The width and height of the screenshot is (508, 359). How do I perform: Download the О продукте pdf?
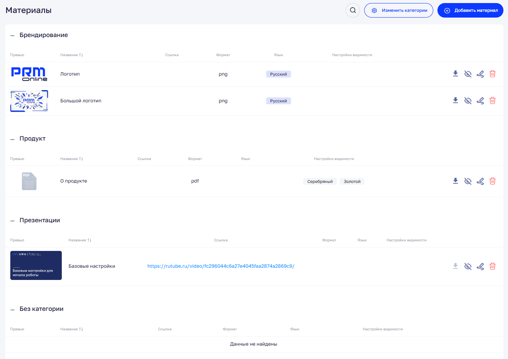pos(455,181)
